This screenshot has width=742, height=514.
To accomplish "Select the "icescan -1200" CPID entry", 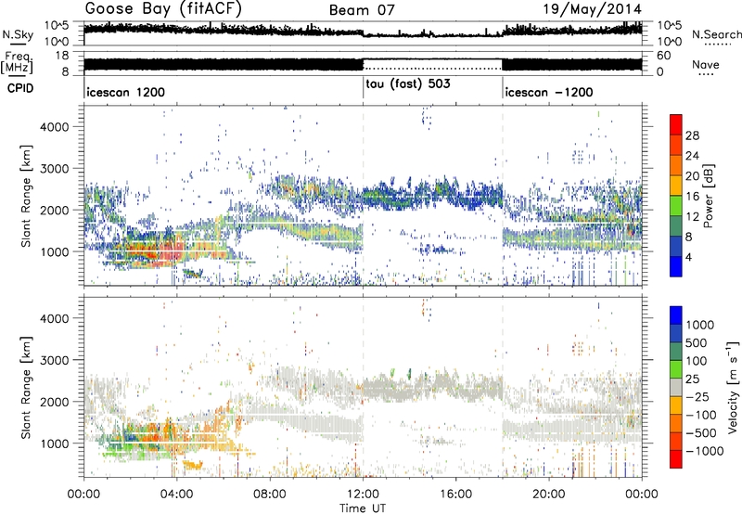I will tap(549, 92).
